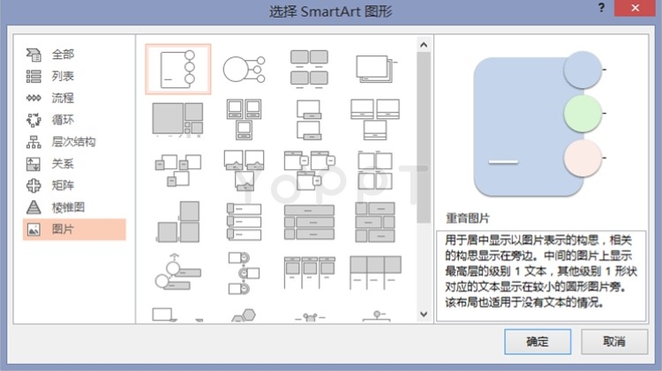Click the large preview image of the layout

(540, 124)
